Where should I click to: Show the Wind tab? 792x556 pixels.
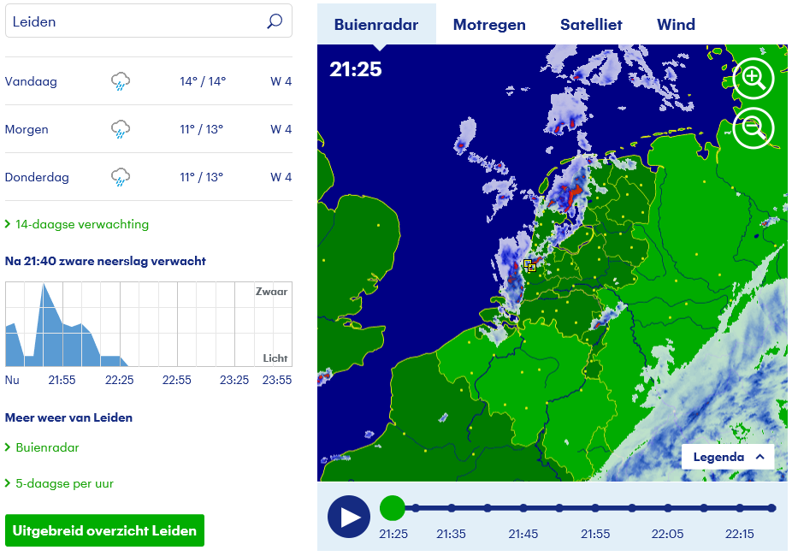(x=676, y=24)
